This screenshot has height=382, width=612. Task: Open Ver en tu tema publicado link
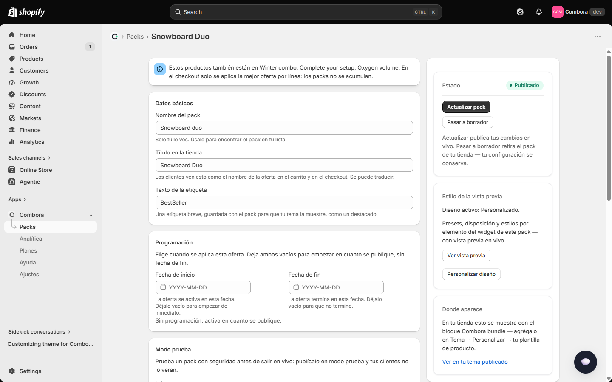[x=475, y=362]
